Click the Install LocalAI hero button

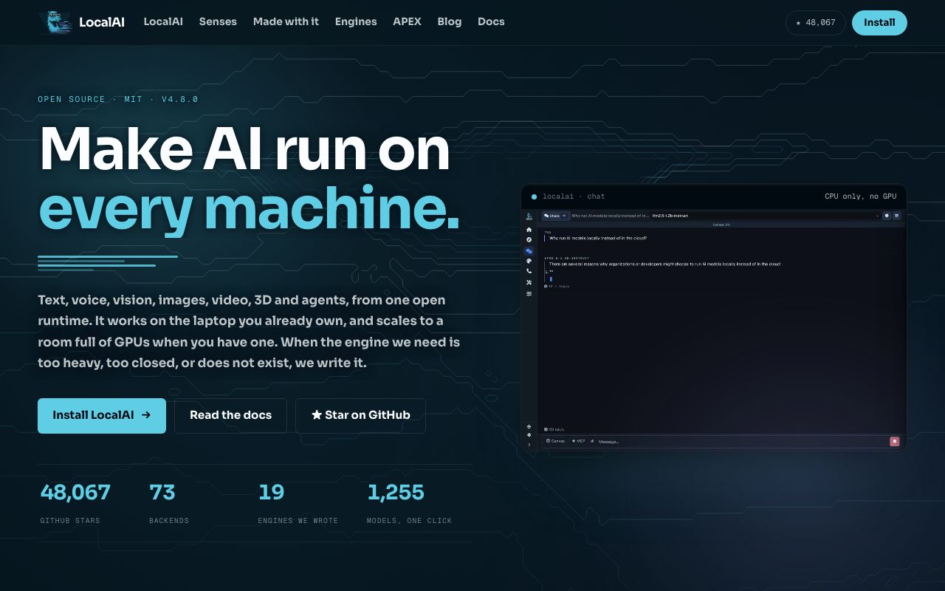(102, 415)
